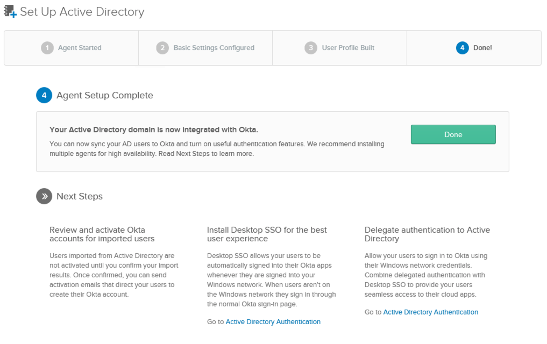Viewport: 547px width, 344px height.
Task: Click the blue 4 badge beside Agent Setup Complete
Action: (44, 95)
